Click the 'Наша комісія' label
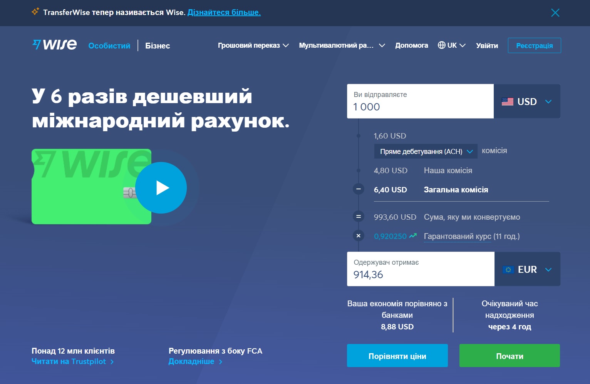The width and height of the screenshot is (590, 384). pos(448,170)
